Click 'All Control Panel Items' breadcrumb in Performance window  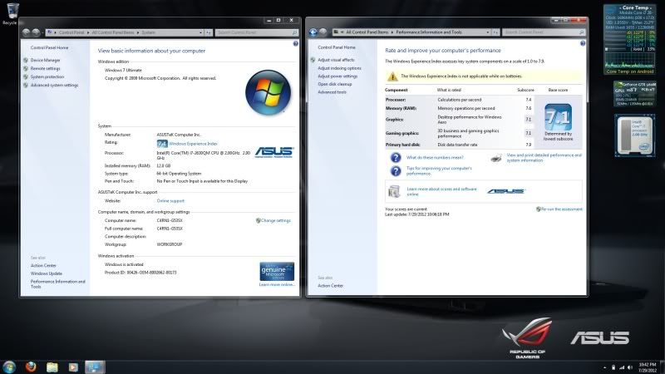367,32
